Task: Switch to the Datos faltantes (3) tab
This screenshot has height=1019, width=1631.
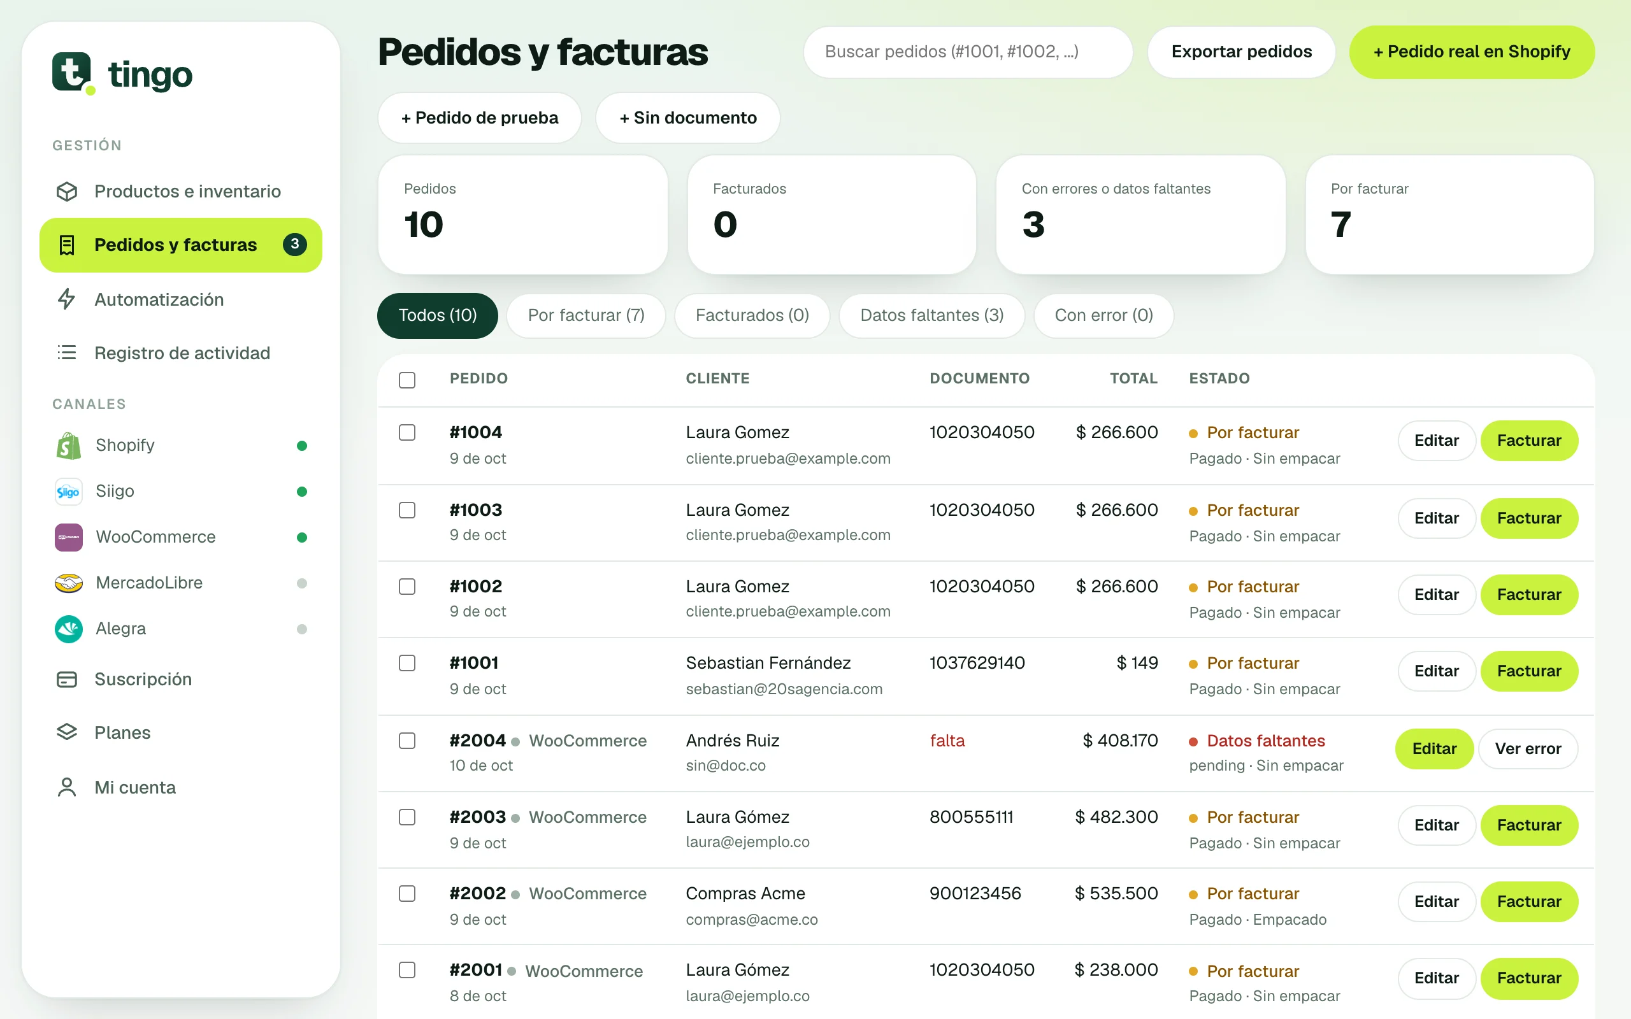Action: coord(931,315)
